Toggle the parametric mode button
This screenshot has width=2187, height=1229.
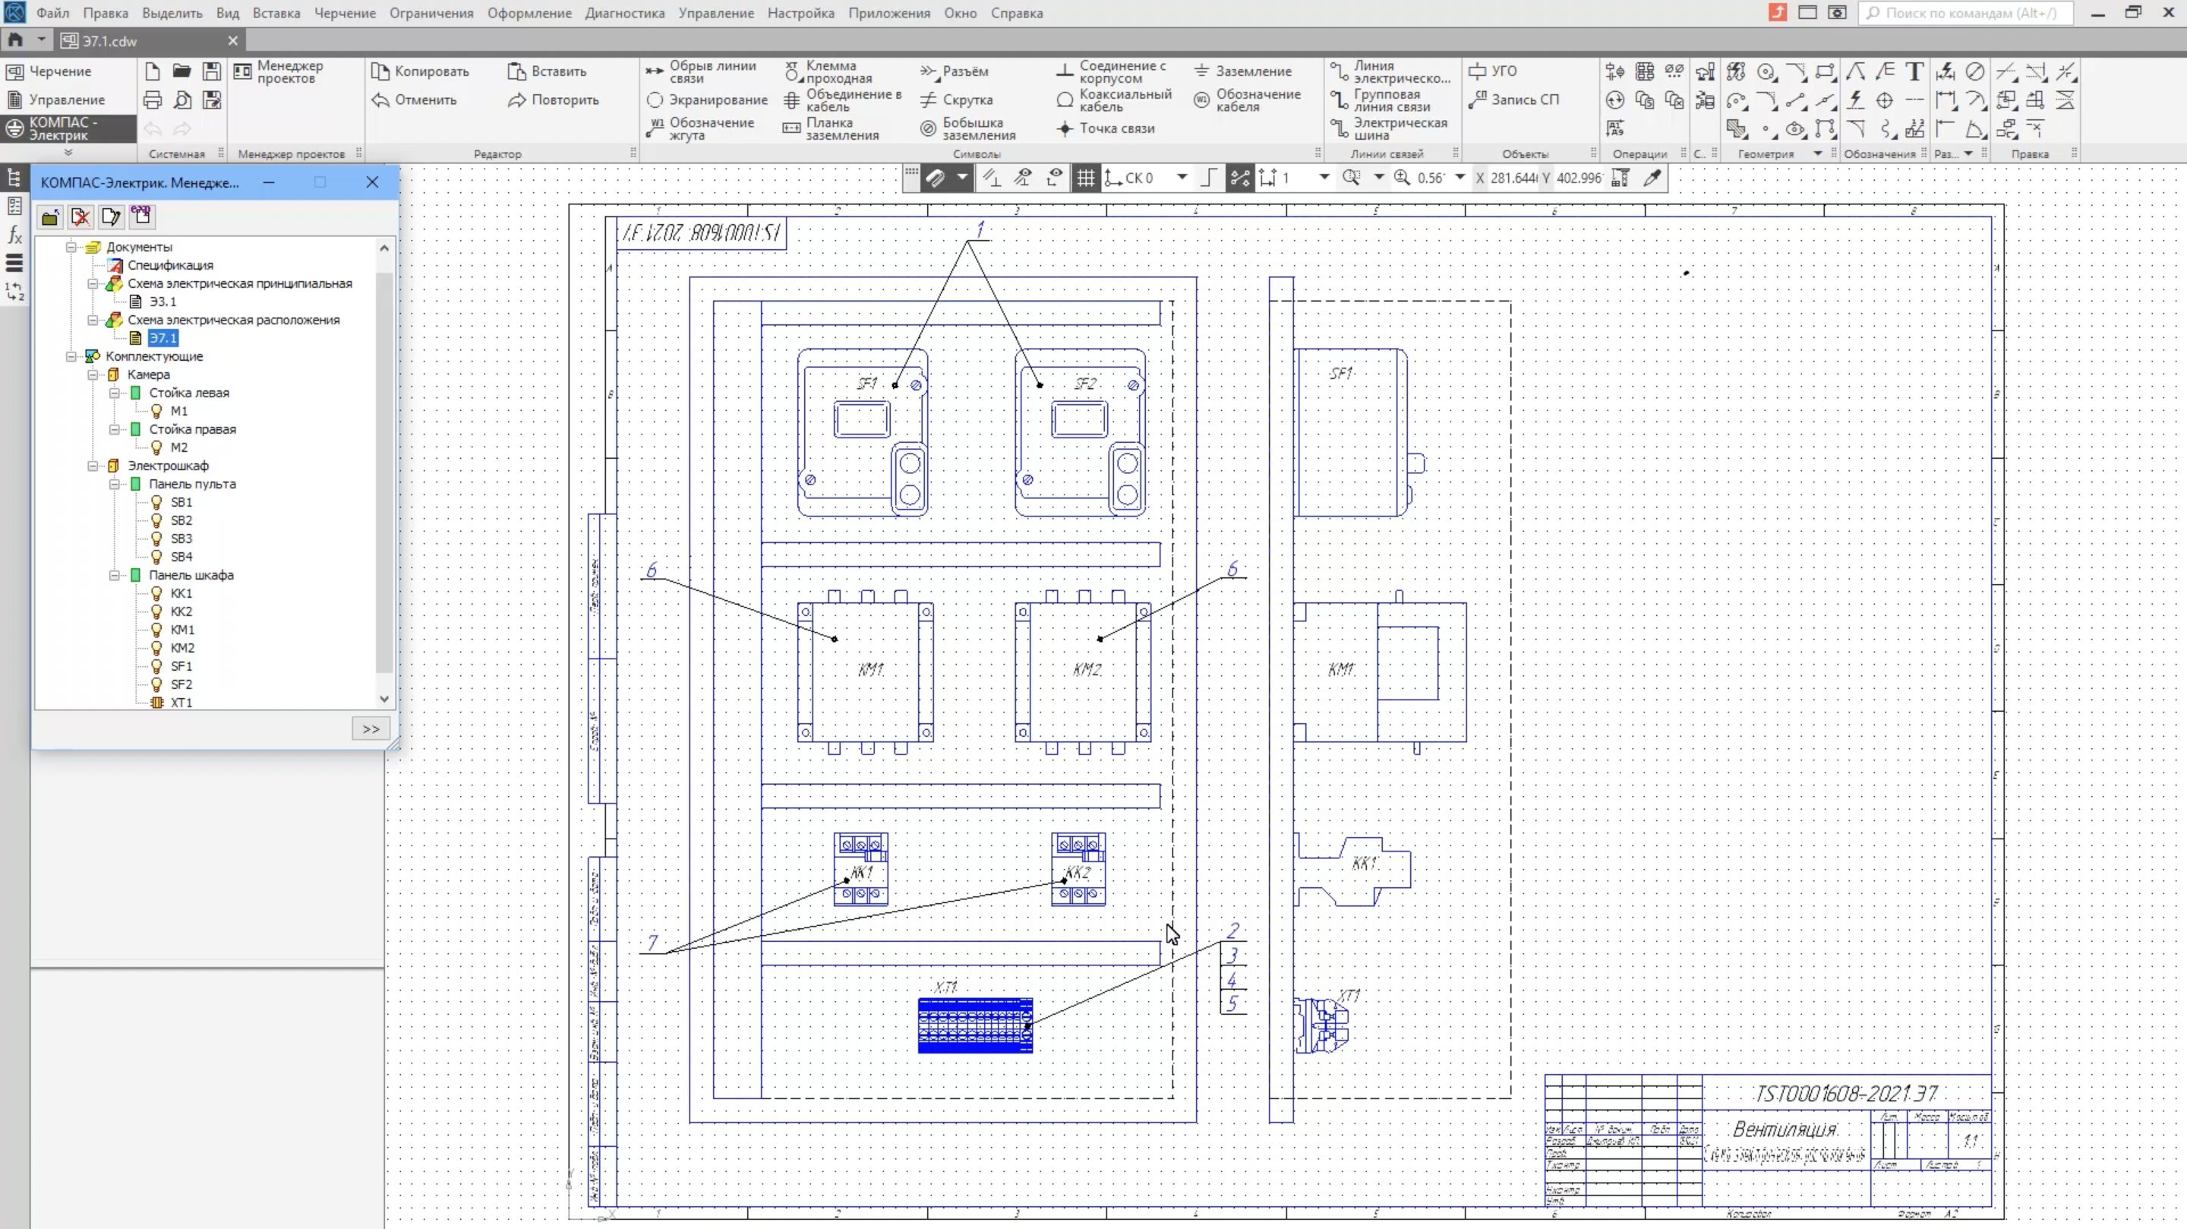[1239, 178]
